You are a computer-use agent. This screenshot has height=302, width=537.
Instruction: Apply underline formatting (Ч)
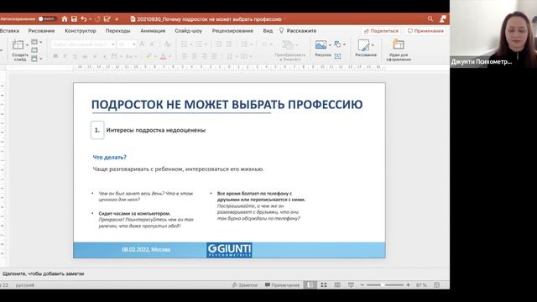75,56
